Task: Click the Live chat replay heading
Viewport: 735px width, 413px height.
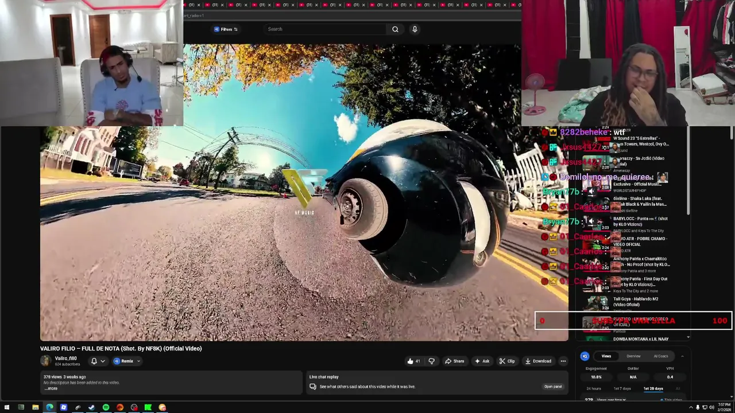Action: click(x=324, y=377)
